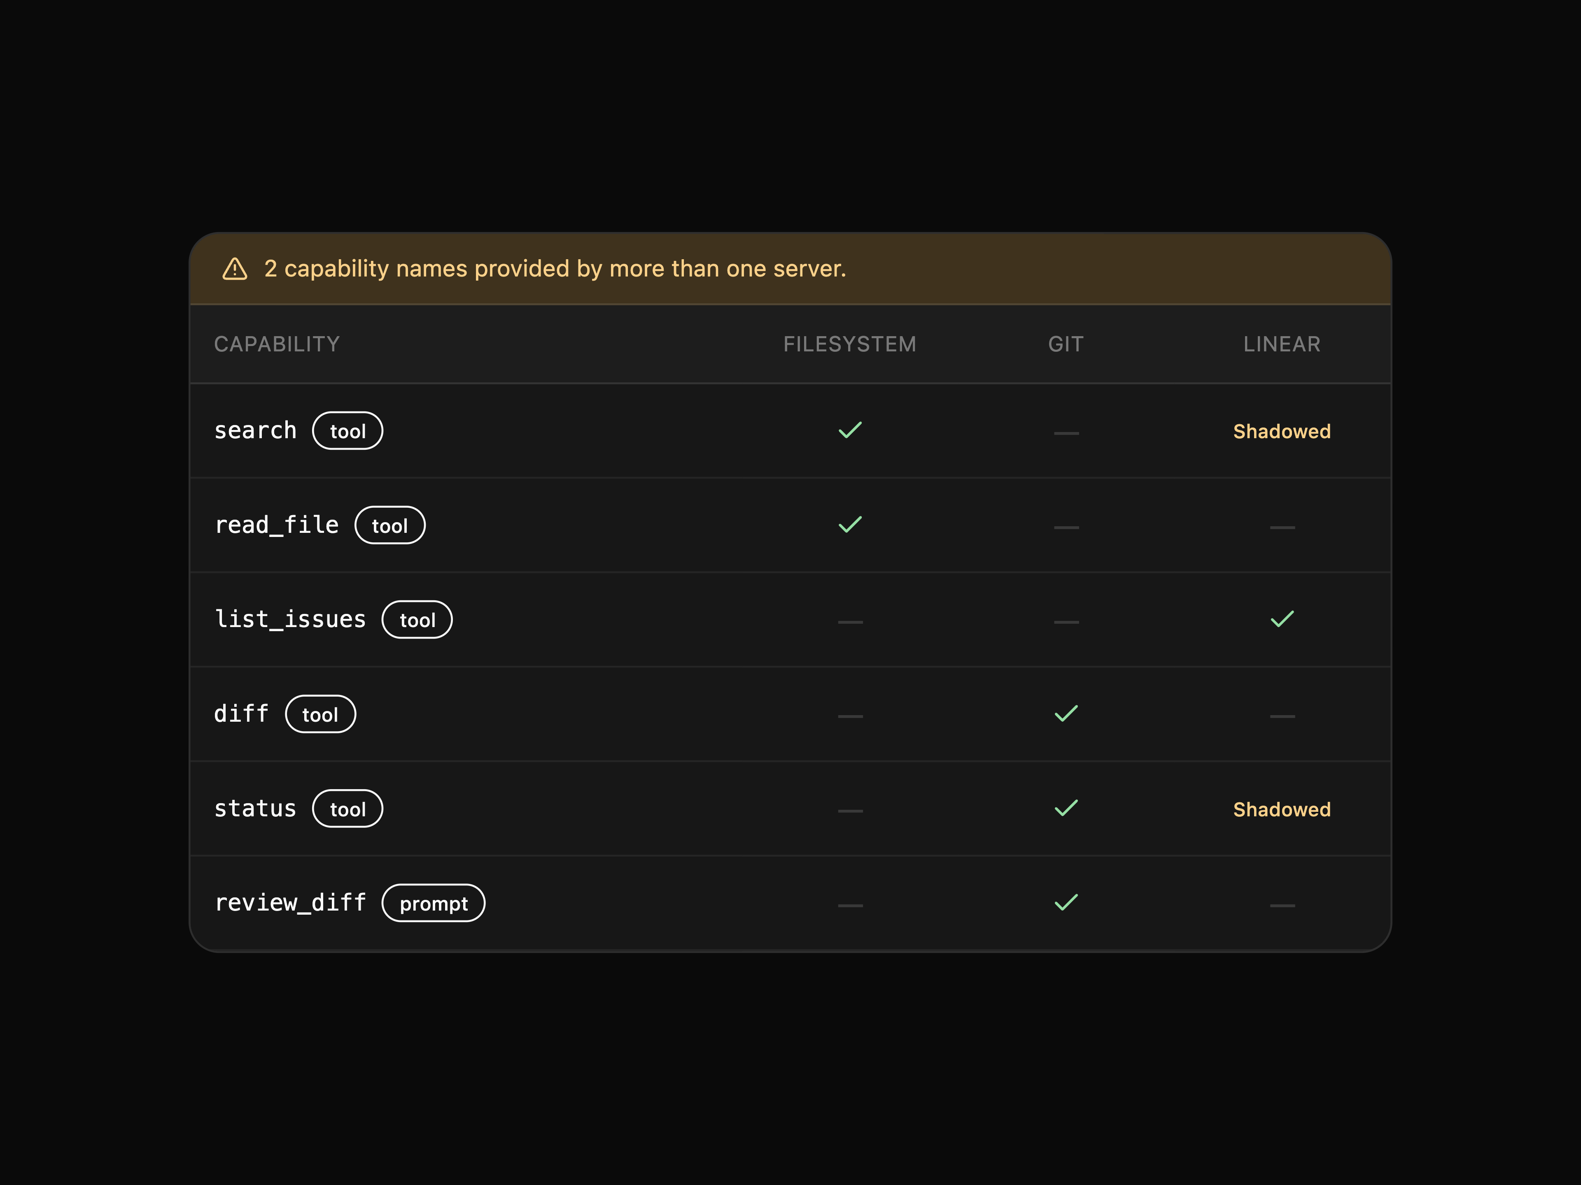Click the Git checkmark for diff
The width and height of the screenshot is (1581, 1185).
1066,713
